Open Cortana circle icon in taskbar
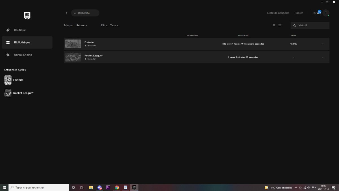This screenshot has width=339, height=191. pyautogui.click(x=73, y=187)
